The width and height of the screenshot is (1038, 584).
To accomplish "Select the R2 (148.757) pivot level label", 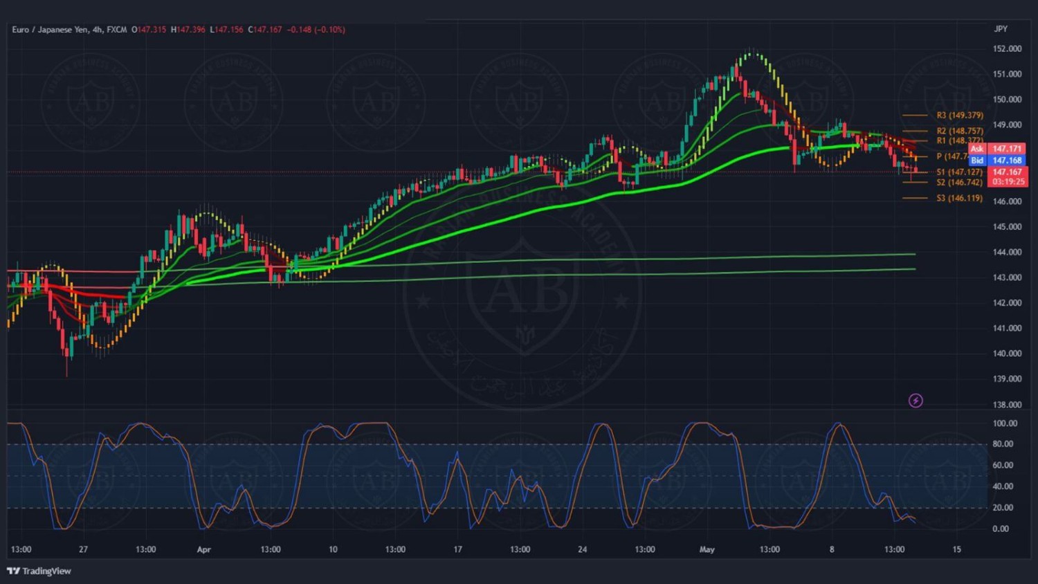I will (x=959, y=131).
